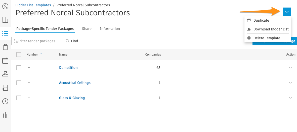Open the profile icon in sidebar
This screenshot has width=297, height=132.
[5, 6]
